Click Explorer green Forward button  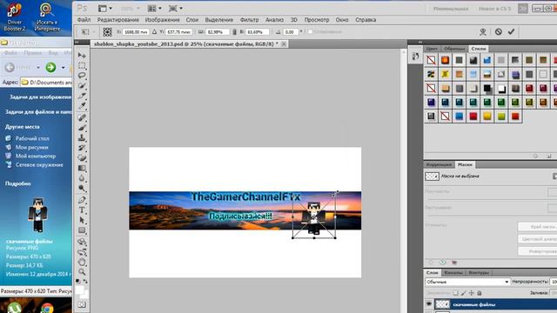click(50, 67)
